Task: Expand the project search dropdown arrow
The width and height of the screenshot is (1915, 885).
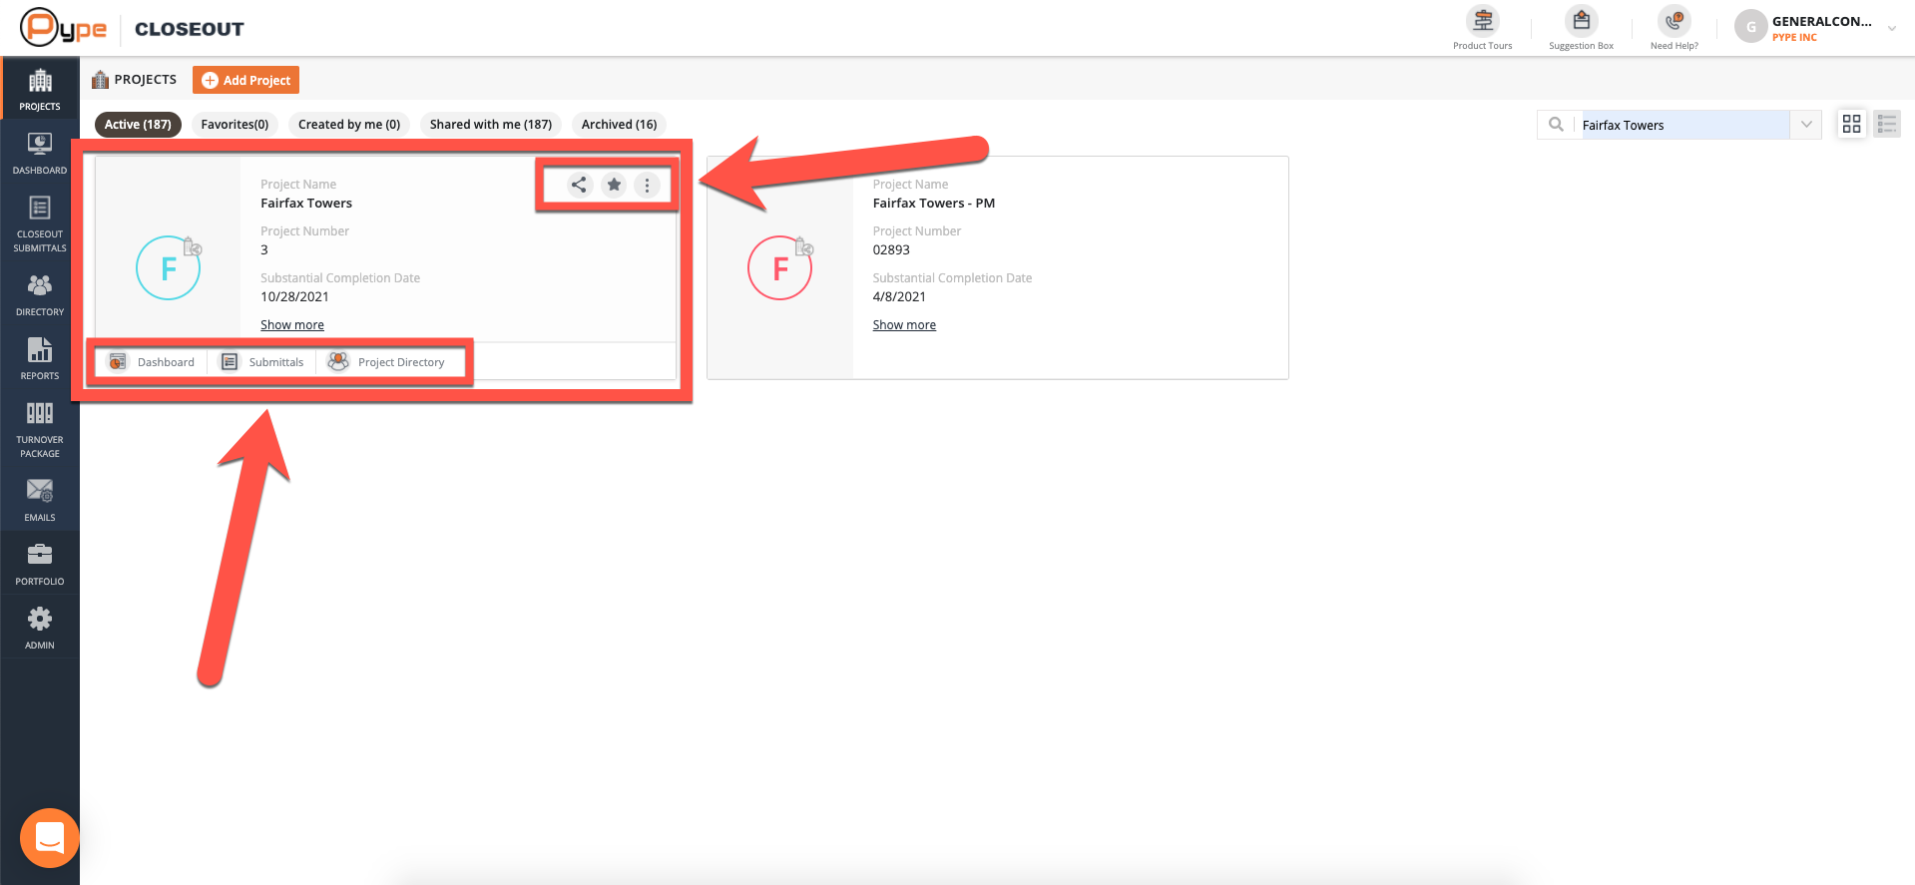Action: [1806, 125]
